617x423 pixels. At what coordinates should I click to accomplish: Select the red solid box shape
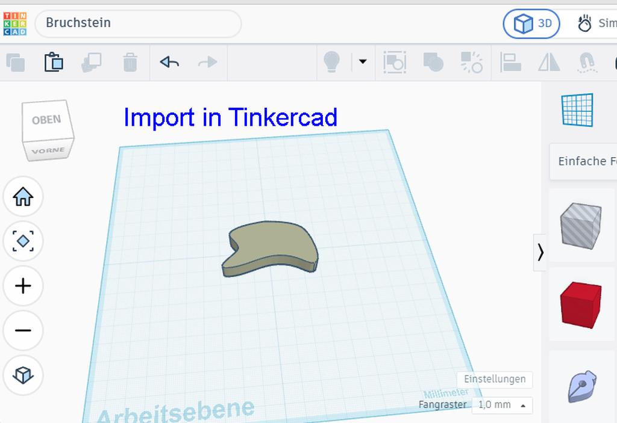581,304
